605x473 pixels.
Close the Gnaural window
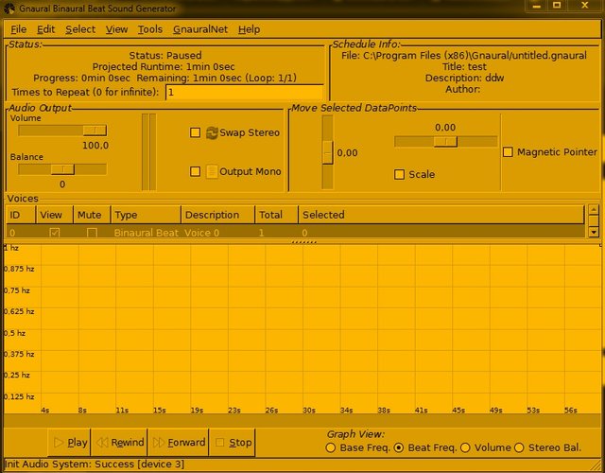point(584,6)
